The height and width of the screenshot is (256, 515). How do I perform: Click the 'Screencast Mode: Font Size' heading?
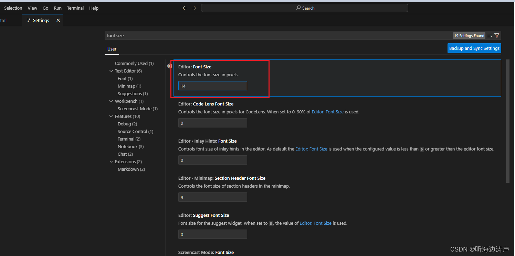[206, 252]
